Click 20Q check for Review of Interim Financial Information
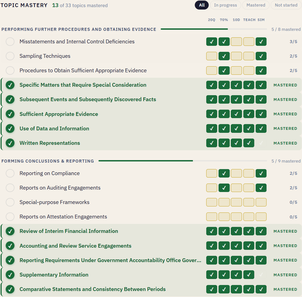 point(212,231)
